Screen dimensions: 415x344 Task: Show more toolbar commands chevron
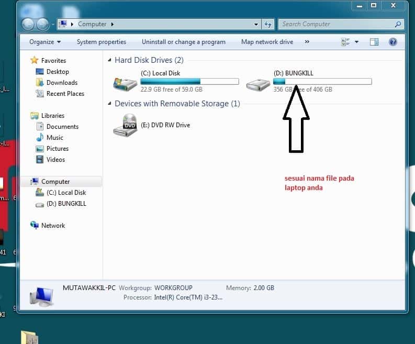point(307,41)
